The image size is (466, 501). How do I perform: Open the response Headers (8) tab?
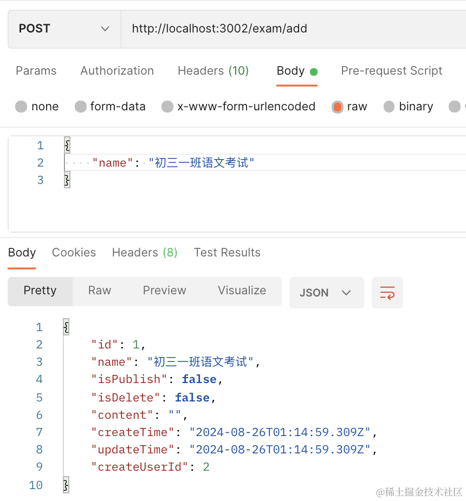tap(145, 253)
